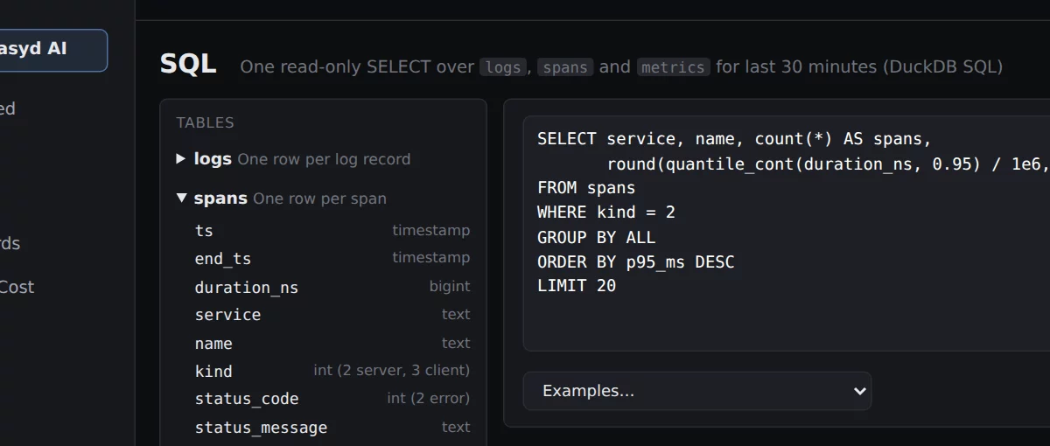The width and height of the screenshot is (1050, 446).
Task: Click the TABLES panel heading
Action: (x=205, y=122)
